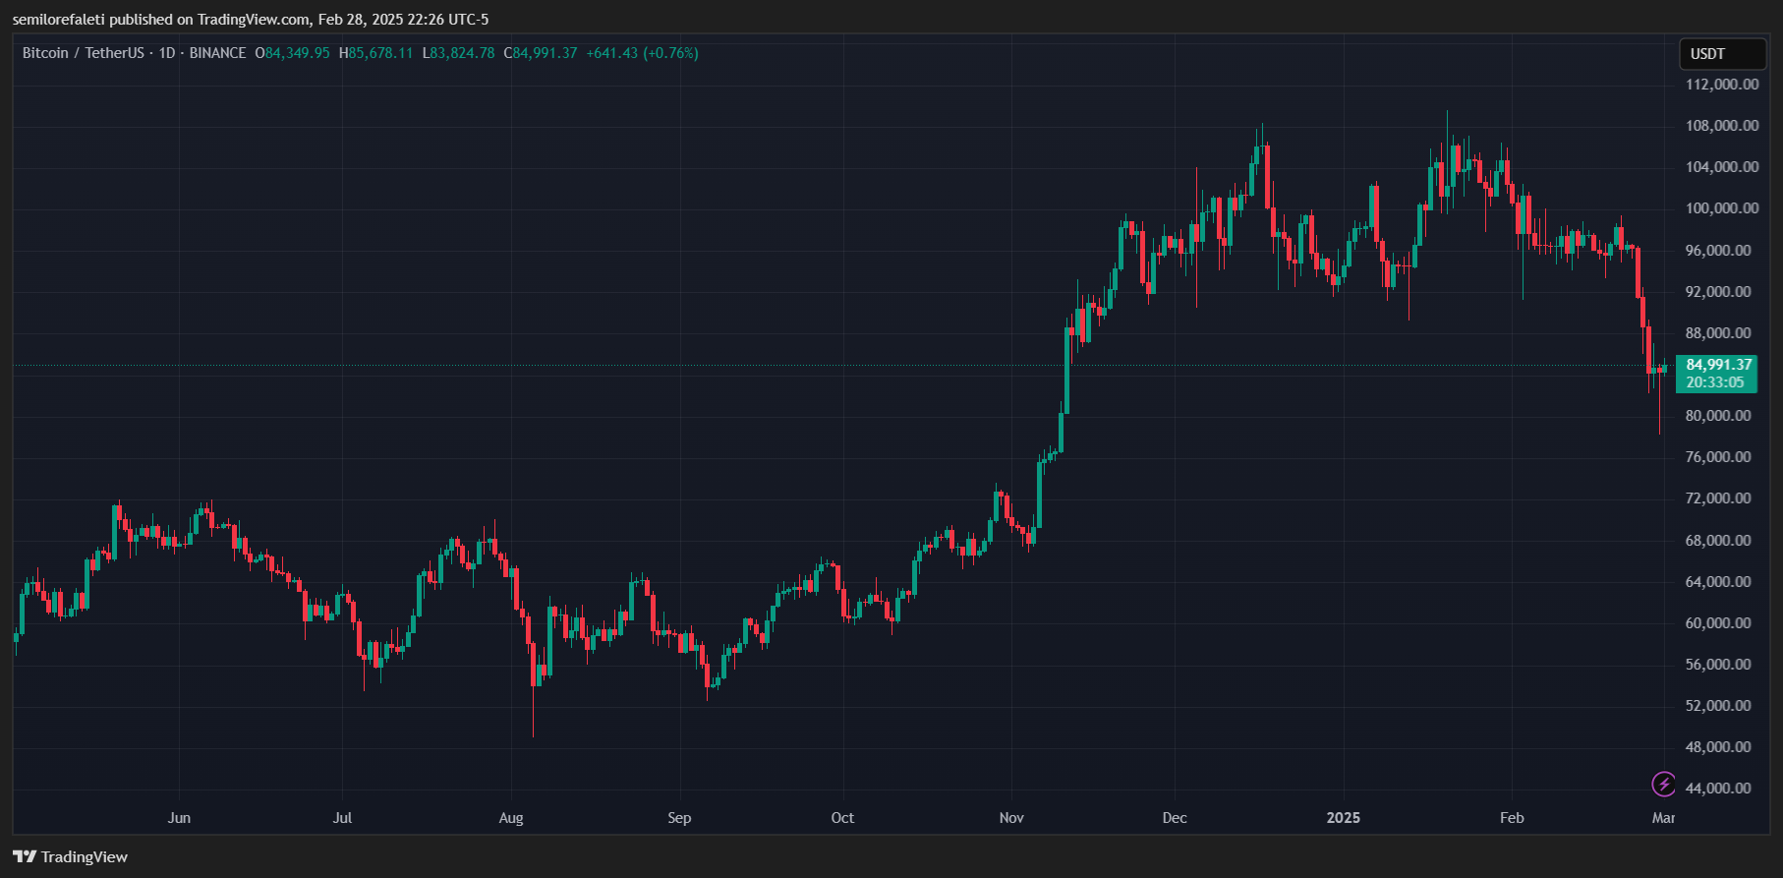This screenshot has width=1783, height=878.
Task: Click the 2025 label on time axis
Action: coord(1344,818)
